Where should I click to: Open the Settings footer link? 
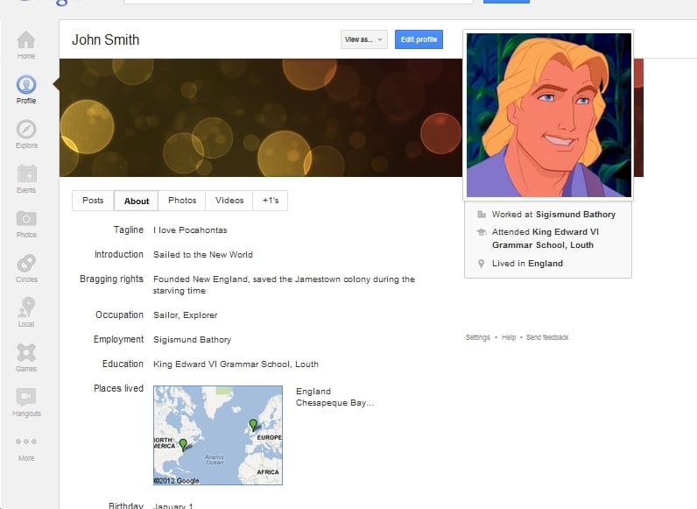tap(478, 337)
